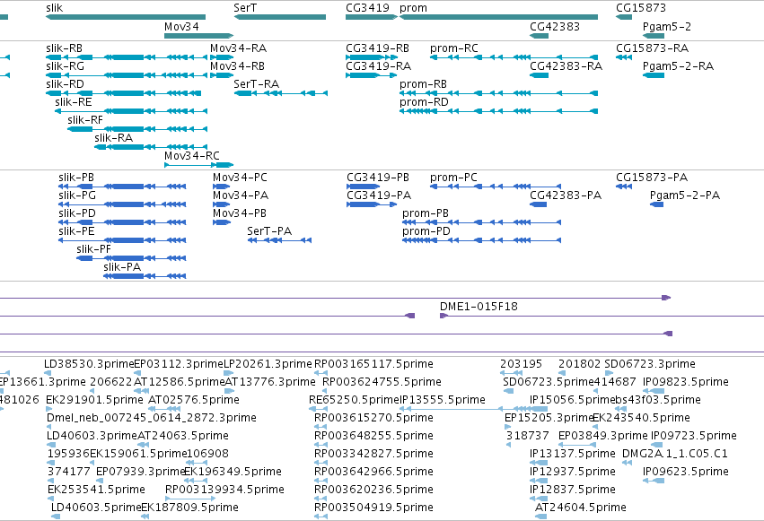The image size is (764, 521).
Task: Select transcript SerT-RA
Action: (281, 93)
